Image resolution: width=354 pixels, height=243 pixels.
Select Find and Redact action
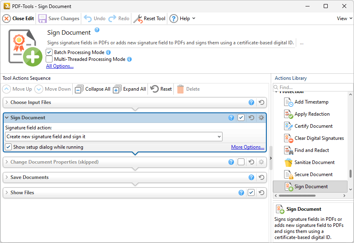310,150
